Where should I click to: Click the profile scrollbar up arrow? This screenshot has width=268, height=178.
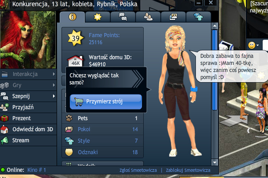214,26
